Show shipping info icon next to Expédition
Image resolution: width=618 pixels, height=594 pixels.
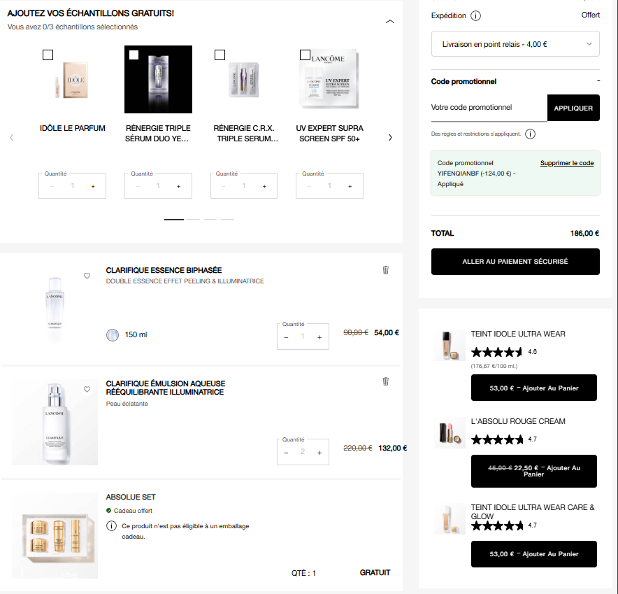click(476, 15)
